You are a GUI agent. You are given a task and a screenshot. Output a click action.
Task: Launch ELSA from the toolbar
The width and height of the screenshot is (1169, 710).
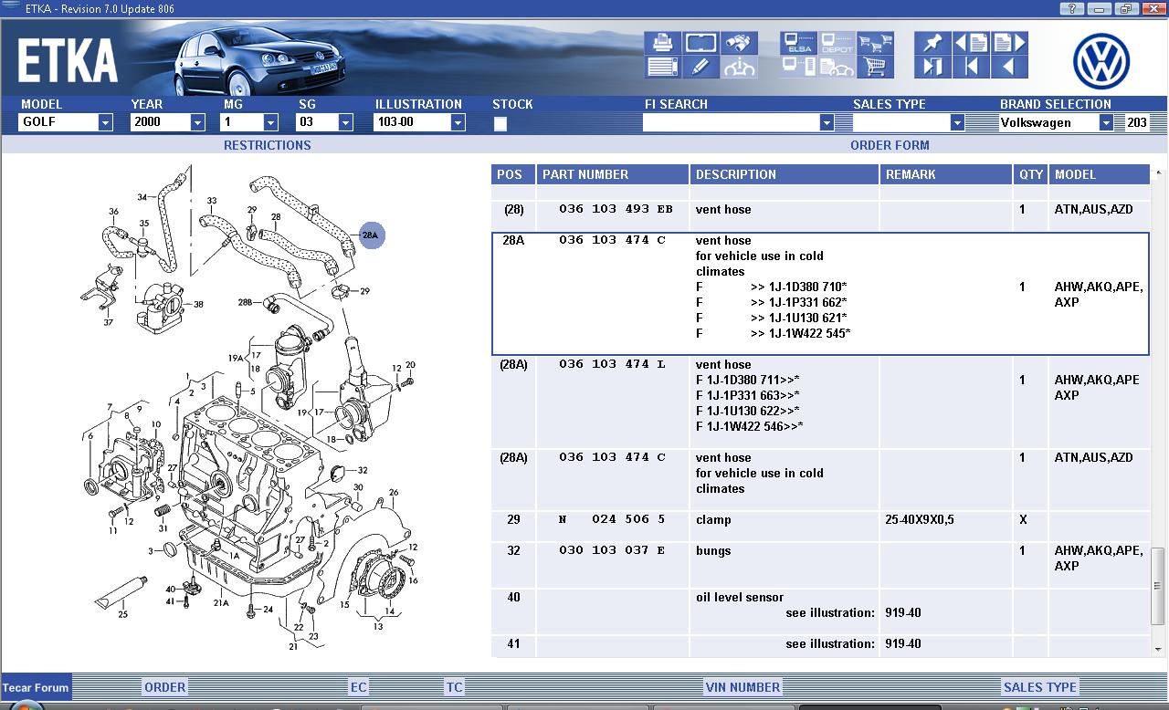[797, 43]
